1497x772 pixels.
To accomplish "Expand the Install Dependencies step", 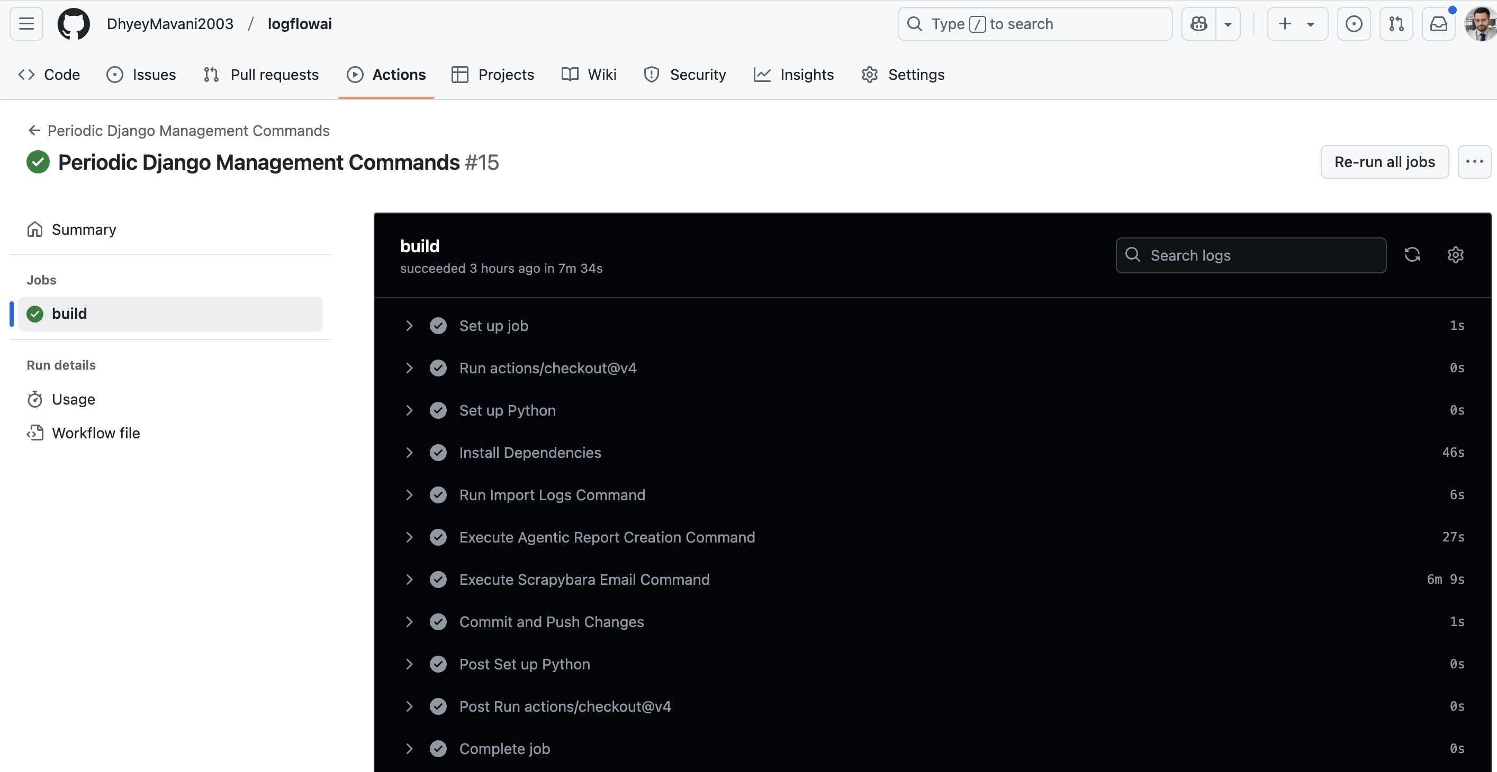I will pyautogui.click(x=409, y=453).
